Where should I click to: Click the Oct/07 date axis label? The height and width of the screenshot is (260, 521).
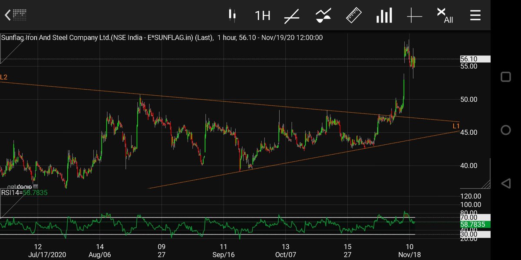285,255
